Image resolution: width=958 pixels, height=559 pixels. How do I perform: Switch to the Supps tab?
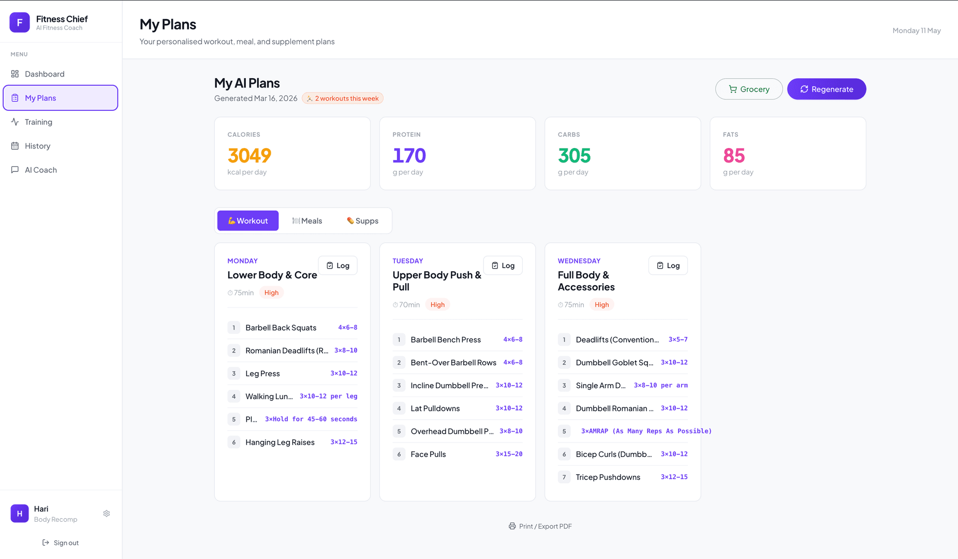click(362, 220)
